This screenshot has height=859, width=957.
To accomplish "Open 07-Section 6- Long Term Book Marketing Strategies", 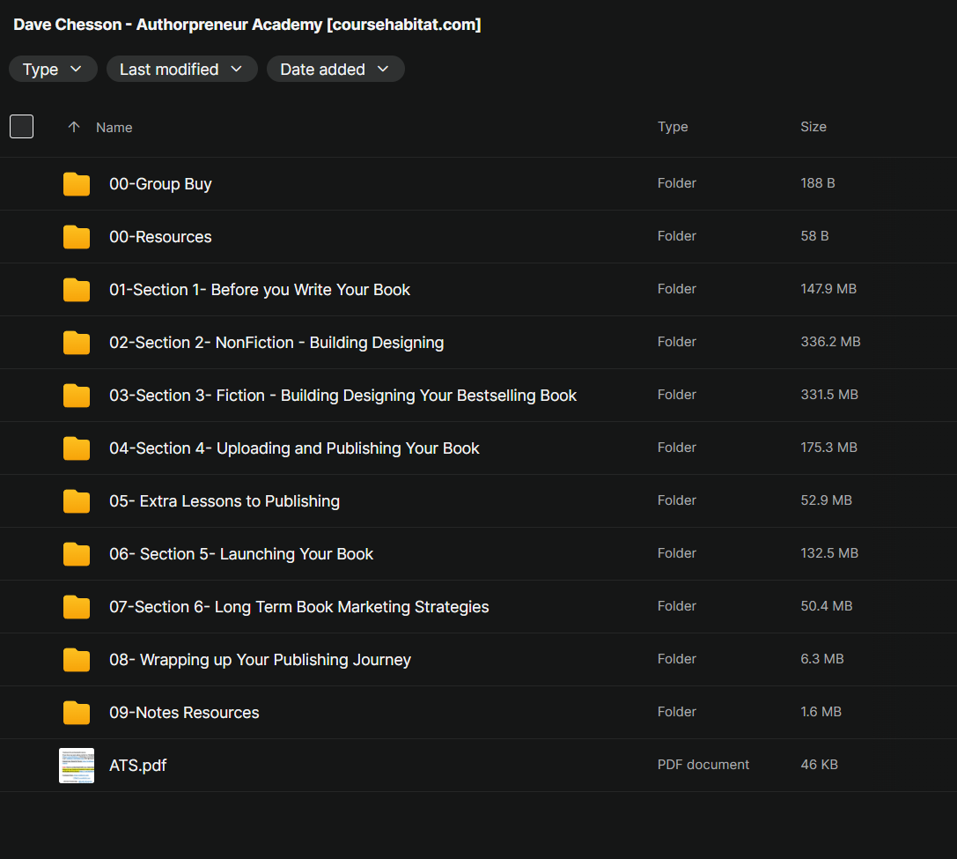I will [x=299, y=607].
